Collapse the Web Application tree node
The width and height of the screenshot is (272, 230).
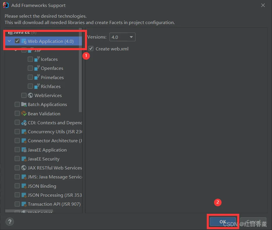(x=9, y=41)
